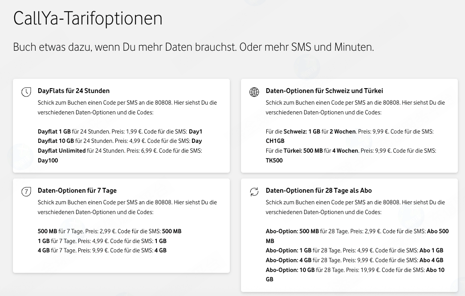The width and height of the screenshot is (465, 296).
Task: Click the SMS code 'Abo 500 MB'
Action: 437,231
